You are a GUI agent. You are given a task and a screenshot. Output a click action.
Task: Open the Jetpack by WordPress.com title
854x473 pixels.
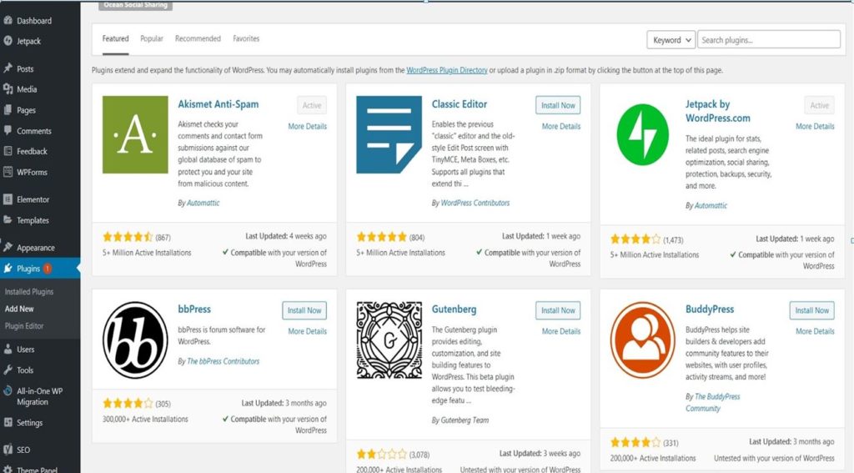pos(717,111)
